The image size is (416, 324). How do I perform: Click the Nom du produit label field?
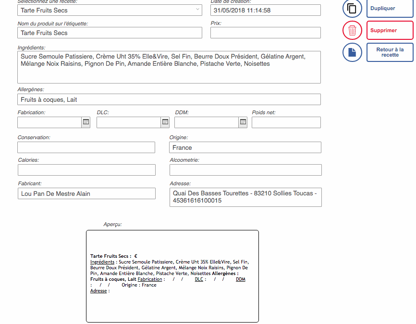(110, 33)
